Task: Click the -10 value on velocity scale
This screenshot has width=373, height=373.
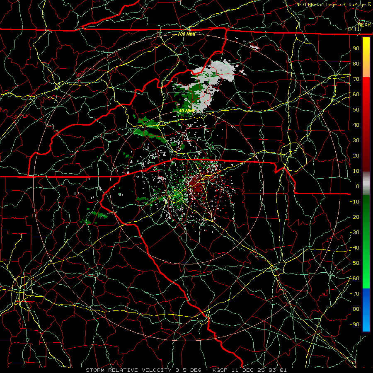Action: [354, 202]
